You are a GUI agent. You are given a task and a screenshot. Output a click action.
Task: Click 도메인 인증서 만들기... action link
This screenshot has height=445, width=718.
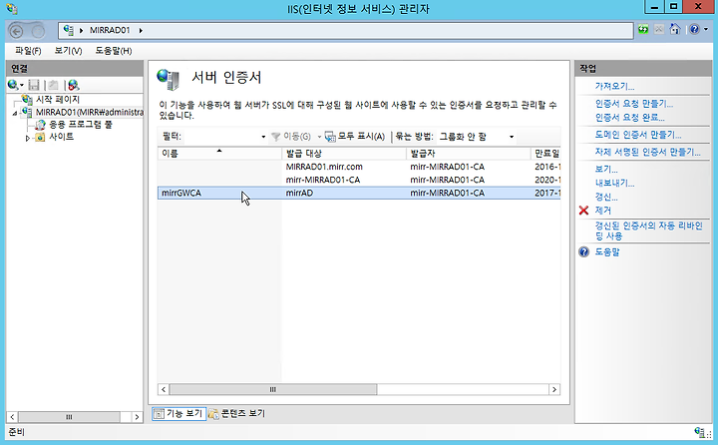click(638, 135)
